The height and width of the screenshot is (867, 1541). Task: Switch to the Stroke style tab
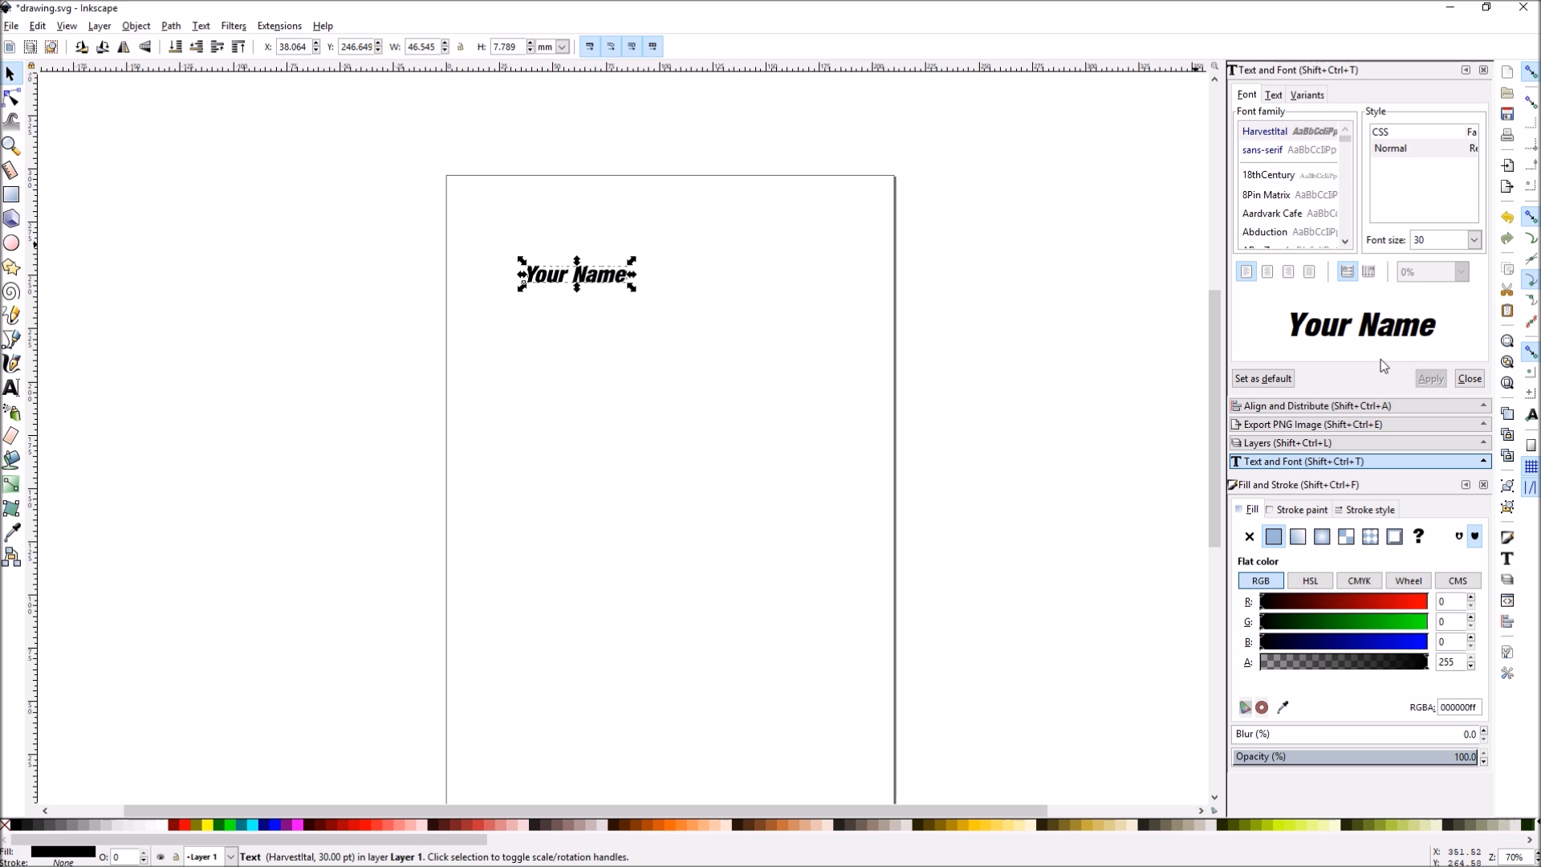pos(1365,510)
